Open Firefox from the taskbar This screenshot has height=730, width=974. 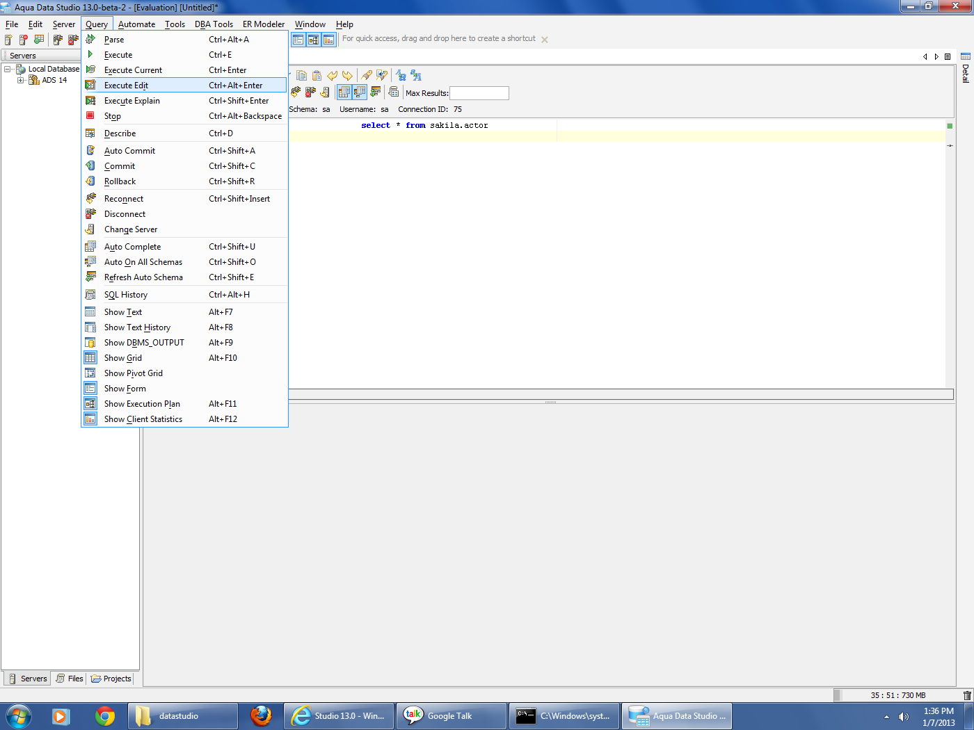tap(261, 715)
